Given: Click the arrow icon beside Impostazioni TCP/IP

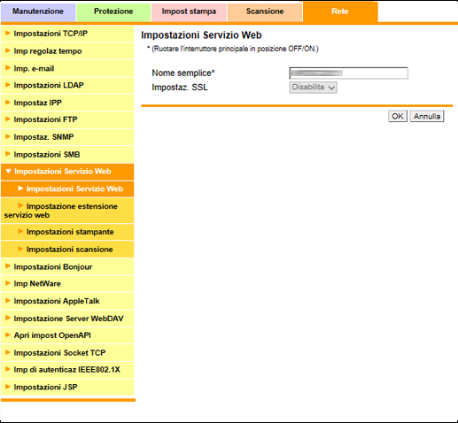Looking at the screenshot, I should click(x=8, y=33).
